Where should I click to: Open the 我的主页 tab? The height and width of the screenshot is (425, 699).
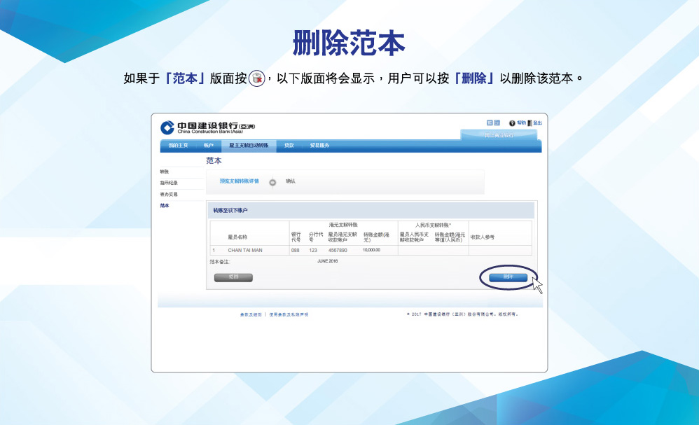click(x=178, y=146)
